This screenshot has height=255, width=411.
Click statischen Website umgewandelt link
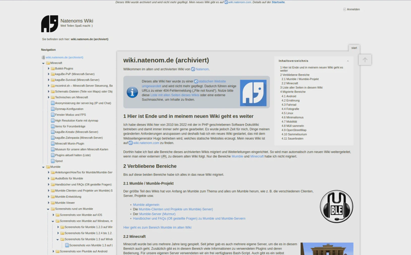(184, 84)
